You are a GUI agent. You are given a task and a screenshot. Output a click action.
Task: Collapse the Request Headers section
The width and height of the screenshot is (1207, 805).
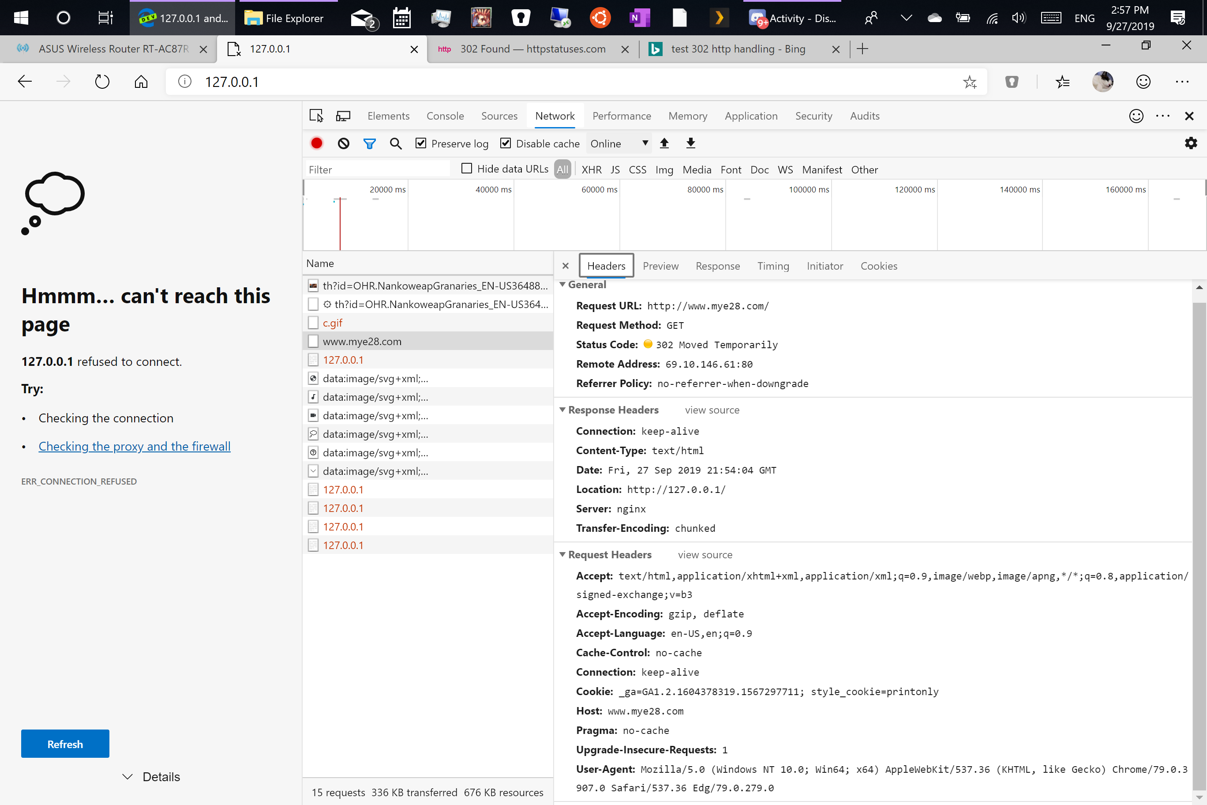562,554
